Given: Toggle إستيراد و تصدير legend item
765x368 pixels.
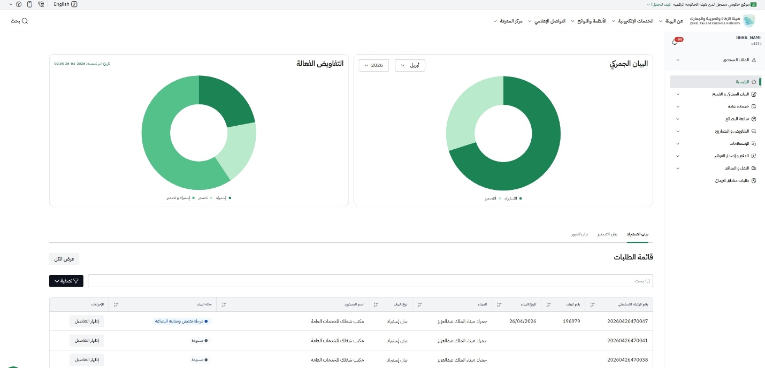Looking at the screenshot, I should (x=180, y=198).
